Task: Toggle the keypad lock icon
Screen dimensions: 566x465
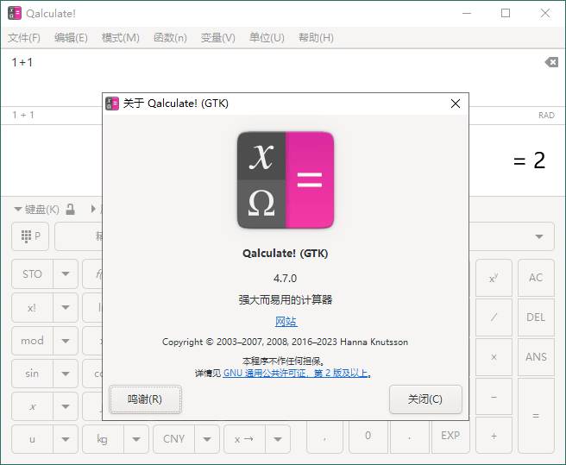Action: click(x=71, y=210)
